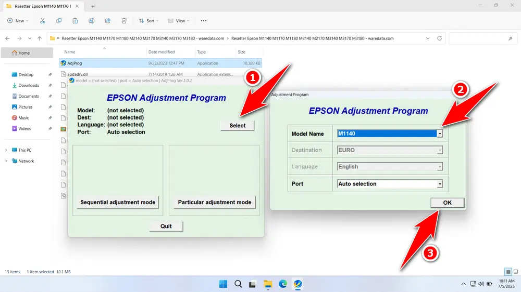Go up one folder level arrow
This screenshot has width=521, height=292.
click(x=40, y=38)
